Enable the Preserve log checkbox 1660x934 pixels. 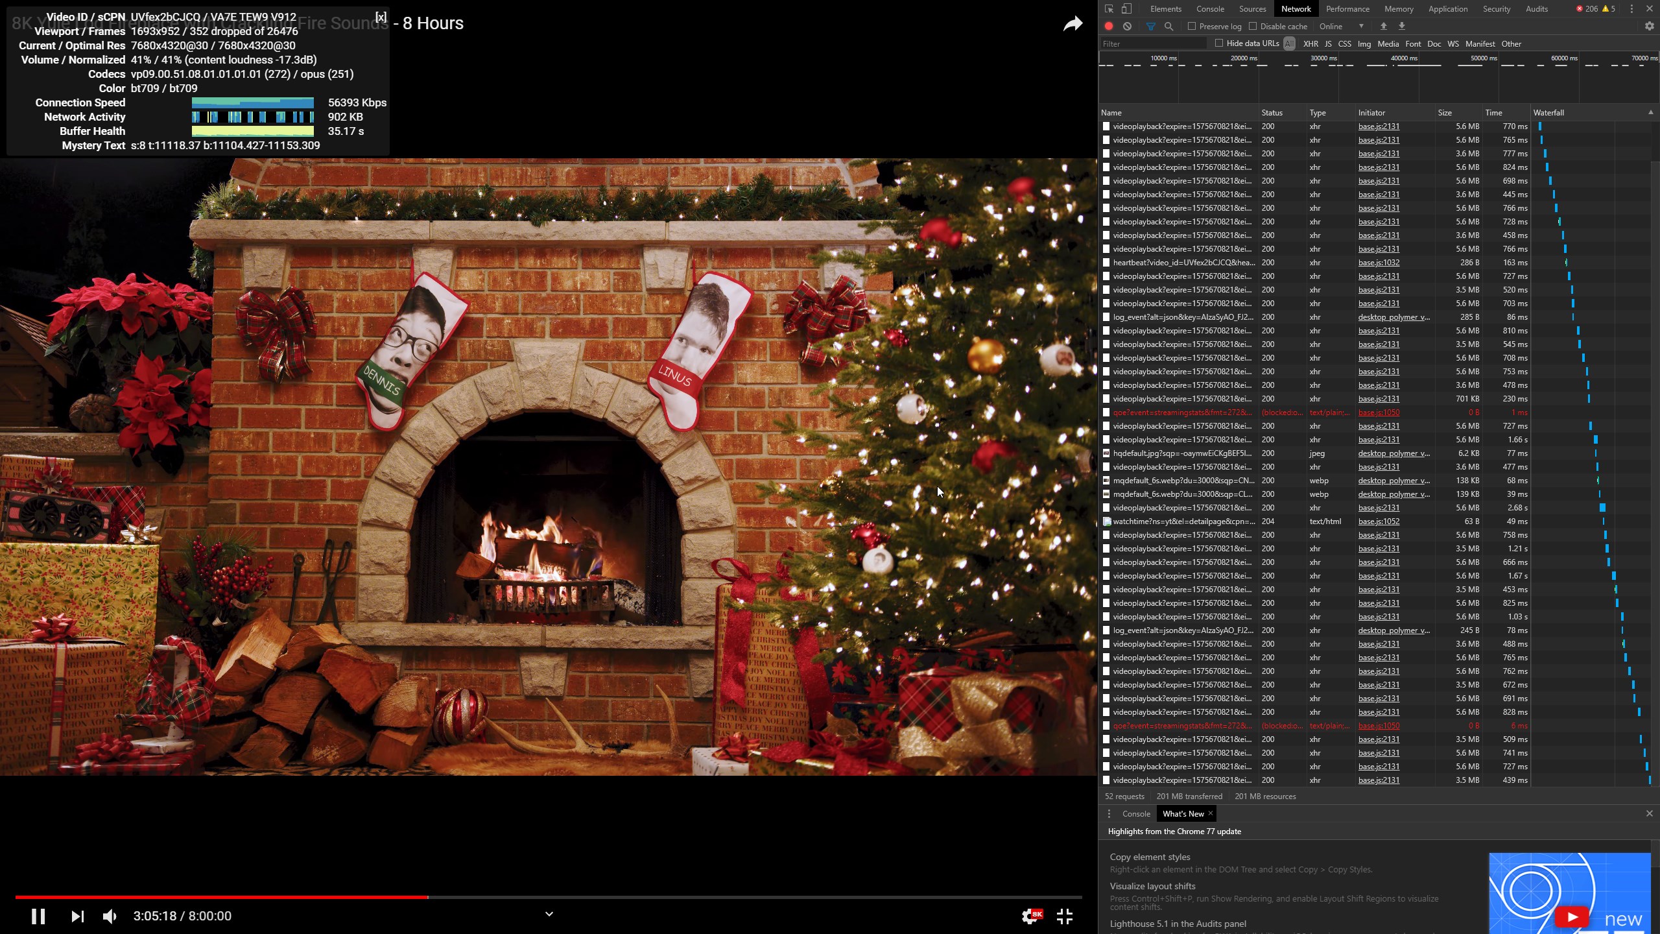pyautogui.click(x=1192, y=27)
